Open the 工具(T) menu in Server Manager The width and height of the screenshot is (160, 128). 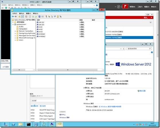coord(140,7)
